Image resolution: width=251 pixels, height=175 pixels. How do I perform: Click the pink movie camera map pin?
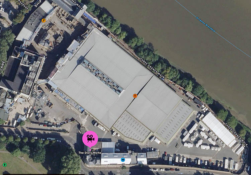point(90,139)
